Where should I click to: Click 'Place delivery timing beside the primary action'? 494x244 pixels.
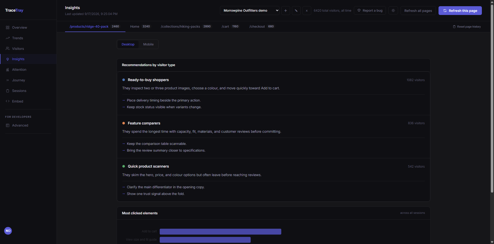pos(164,100)
